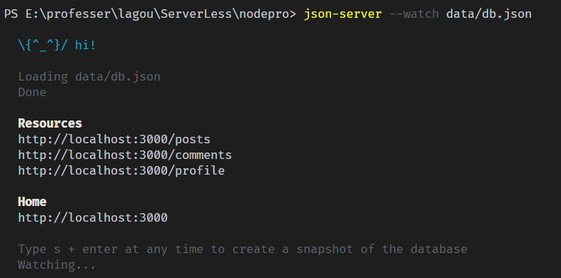Click the word snapshot in hint text
Viewport: 561px width, 278px height.
[x=325, y=249]
